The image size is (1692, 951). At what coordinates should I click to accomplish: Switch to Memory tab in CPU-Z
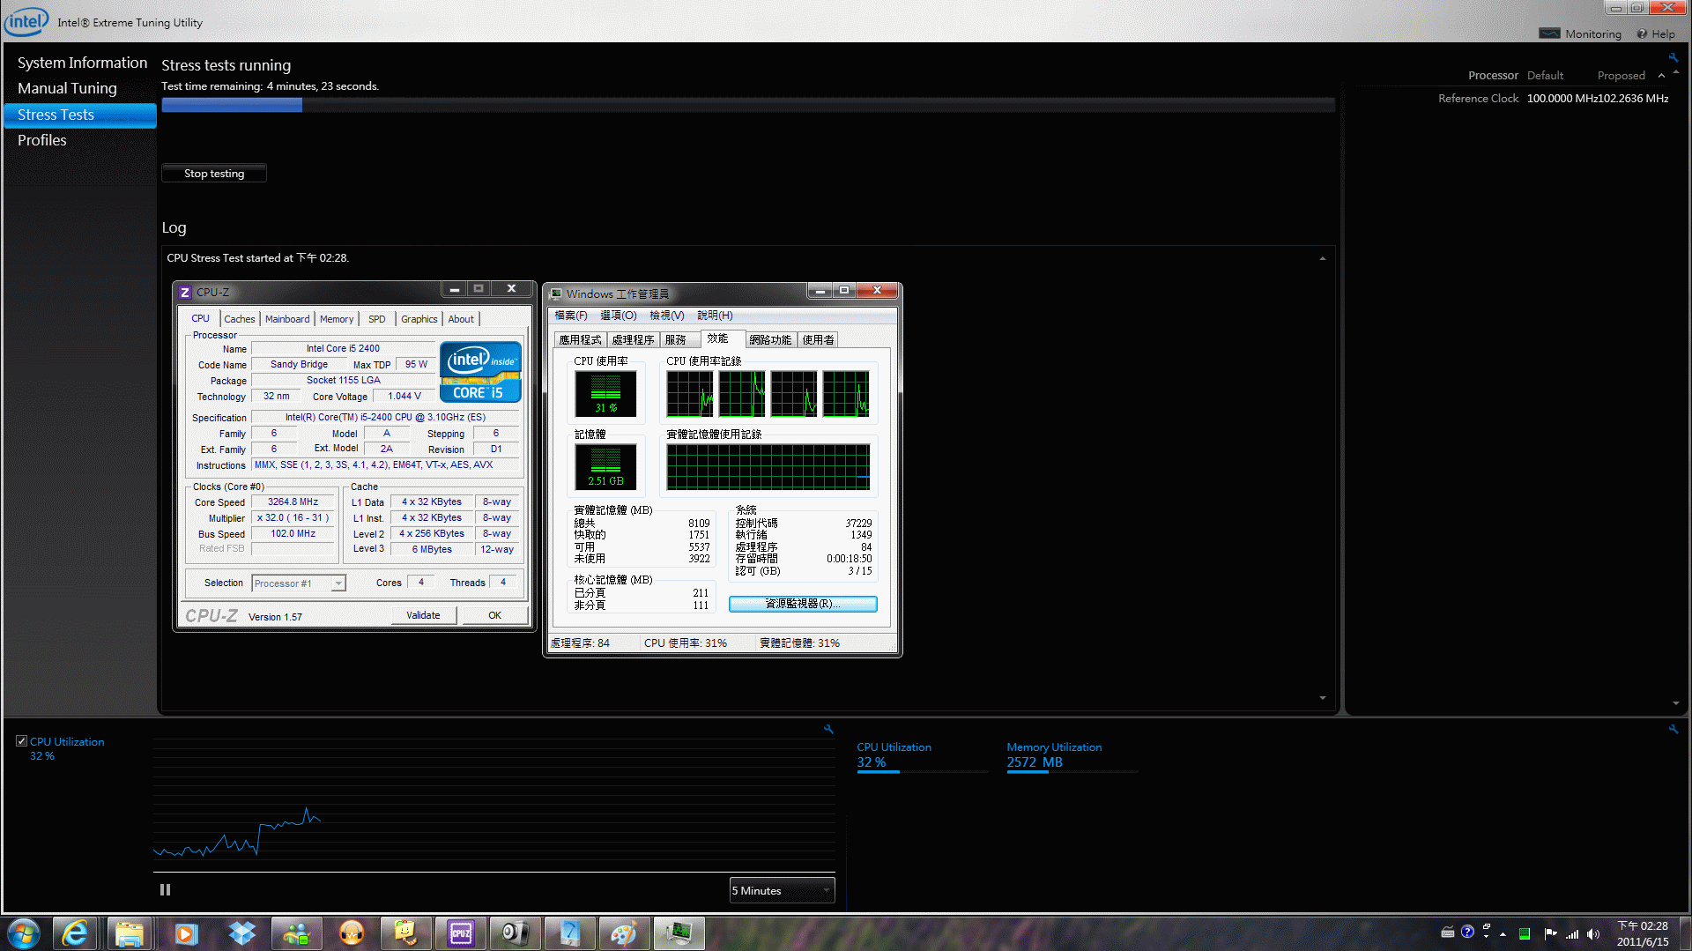337,319
